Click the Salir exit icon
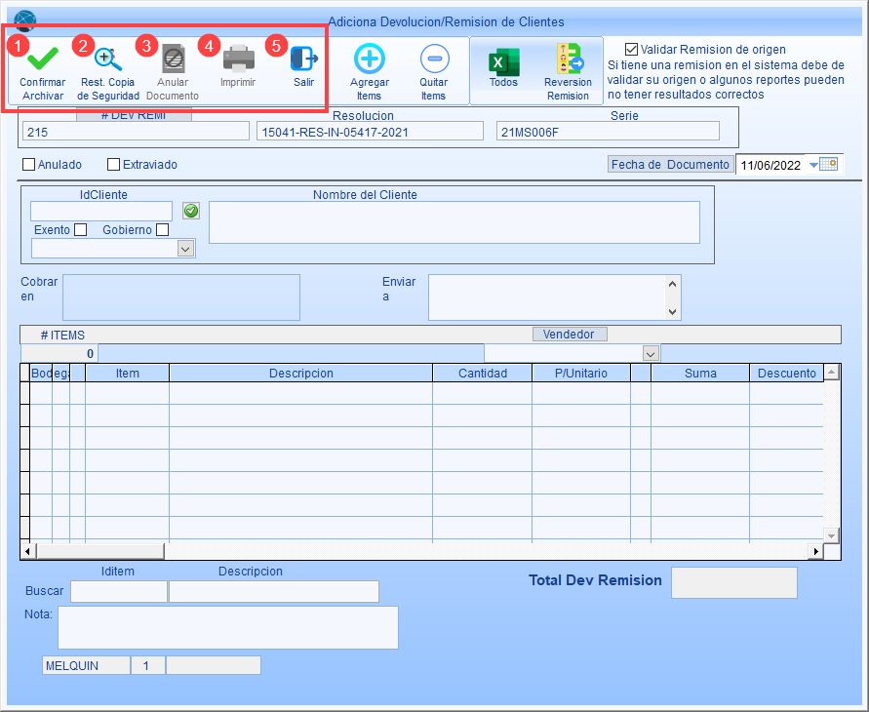The height and width of the screenshot is (712, 869). 303,59
